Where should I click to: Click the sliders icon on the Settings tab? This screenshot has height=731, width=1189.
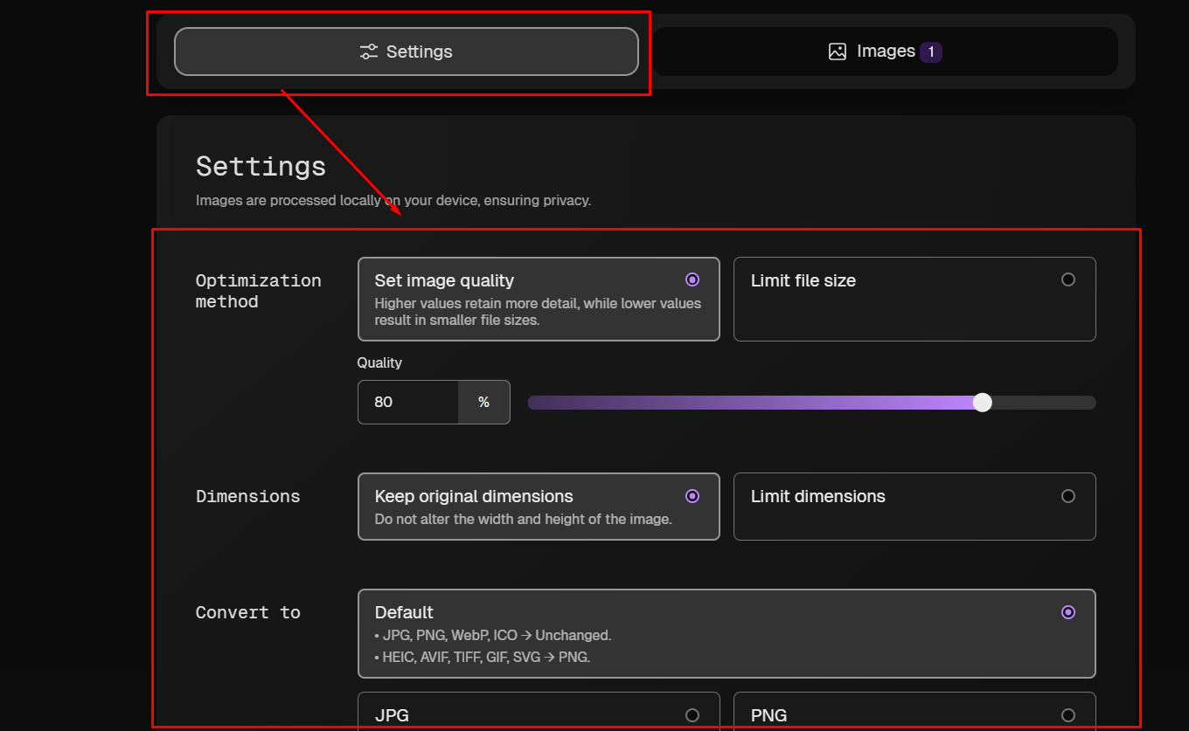368,51
